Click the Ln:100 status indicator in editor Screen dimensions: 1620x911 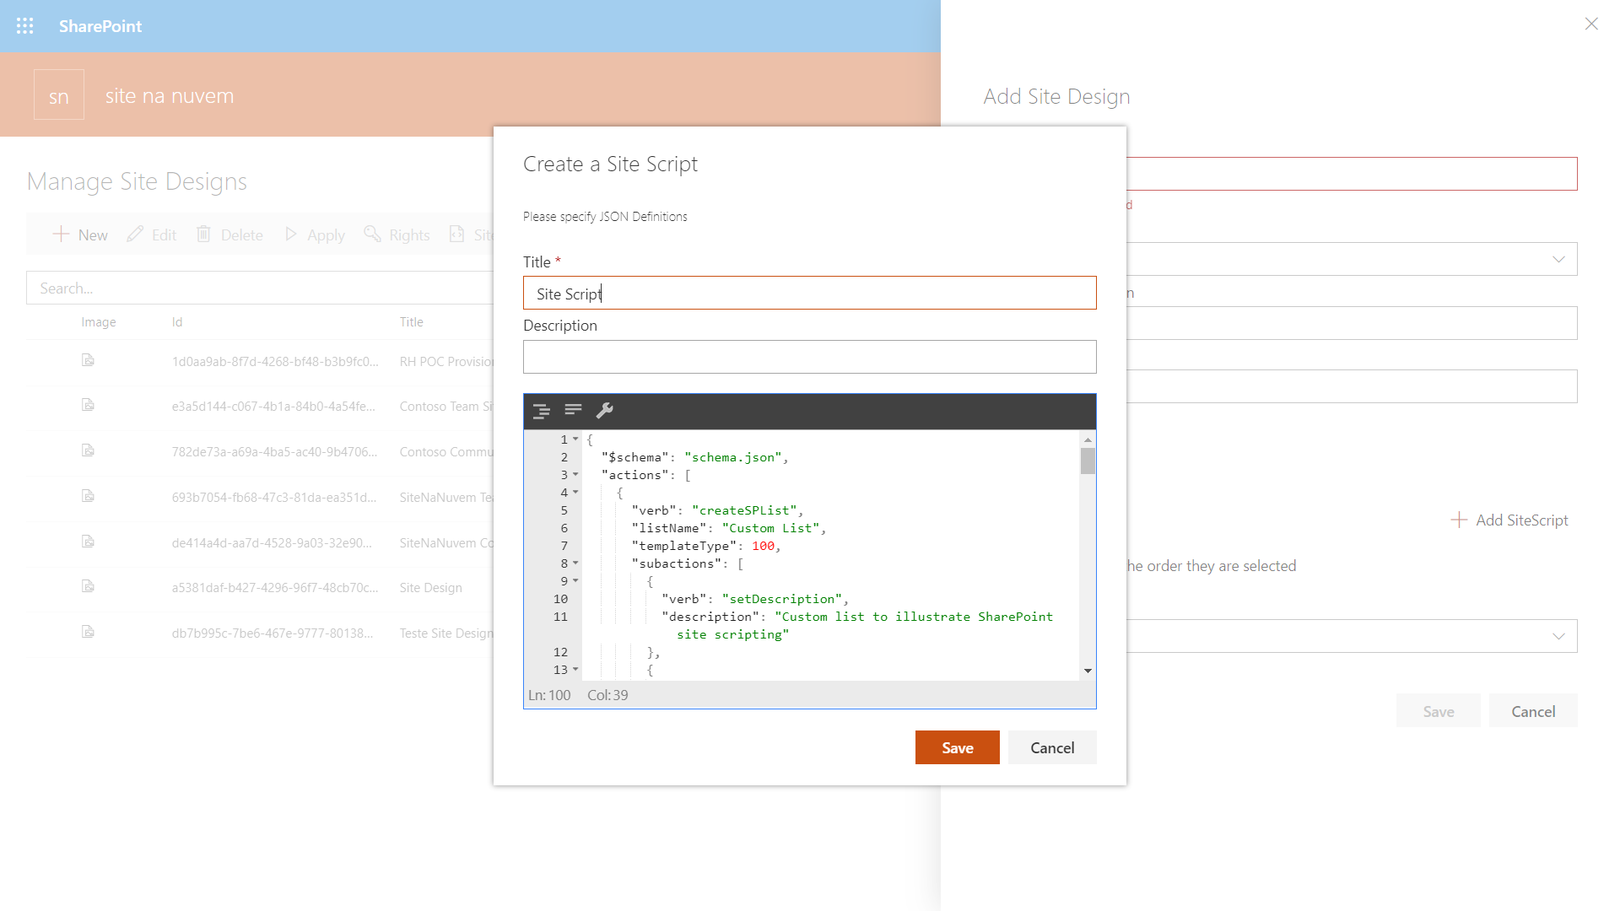point(549,695)
